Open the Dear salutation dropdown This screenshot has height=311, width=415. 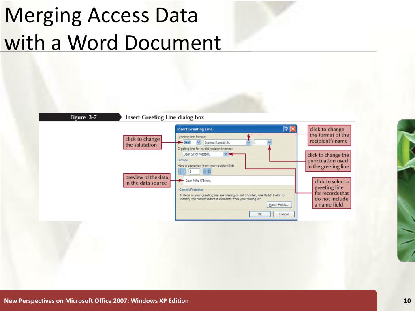tap(199, 143)
